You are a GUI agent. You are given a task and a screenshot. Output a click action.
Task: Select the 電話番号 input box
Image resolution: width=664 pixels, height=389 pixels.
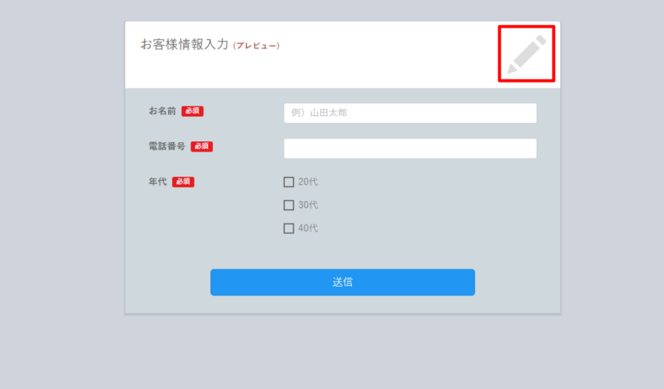(x=410, y=148)
